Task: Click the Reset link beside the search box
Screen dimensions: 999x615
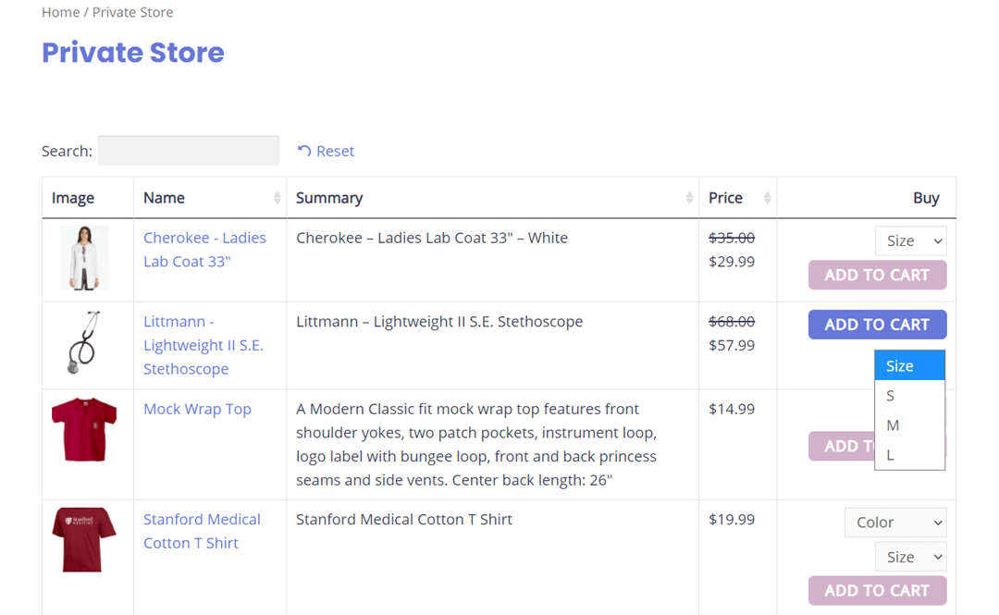Action: coord(326,151)
